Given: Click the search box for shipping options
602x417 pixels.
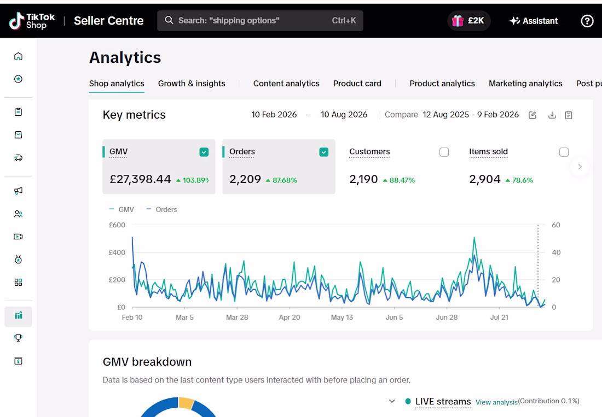Looking at the screenshot, I should [x=260, y=21].
